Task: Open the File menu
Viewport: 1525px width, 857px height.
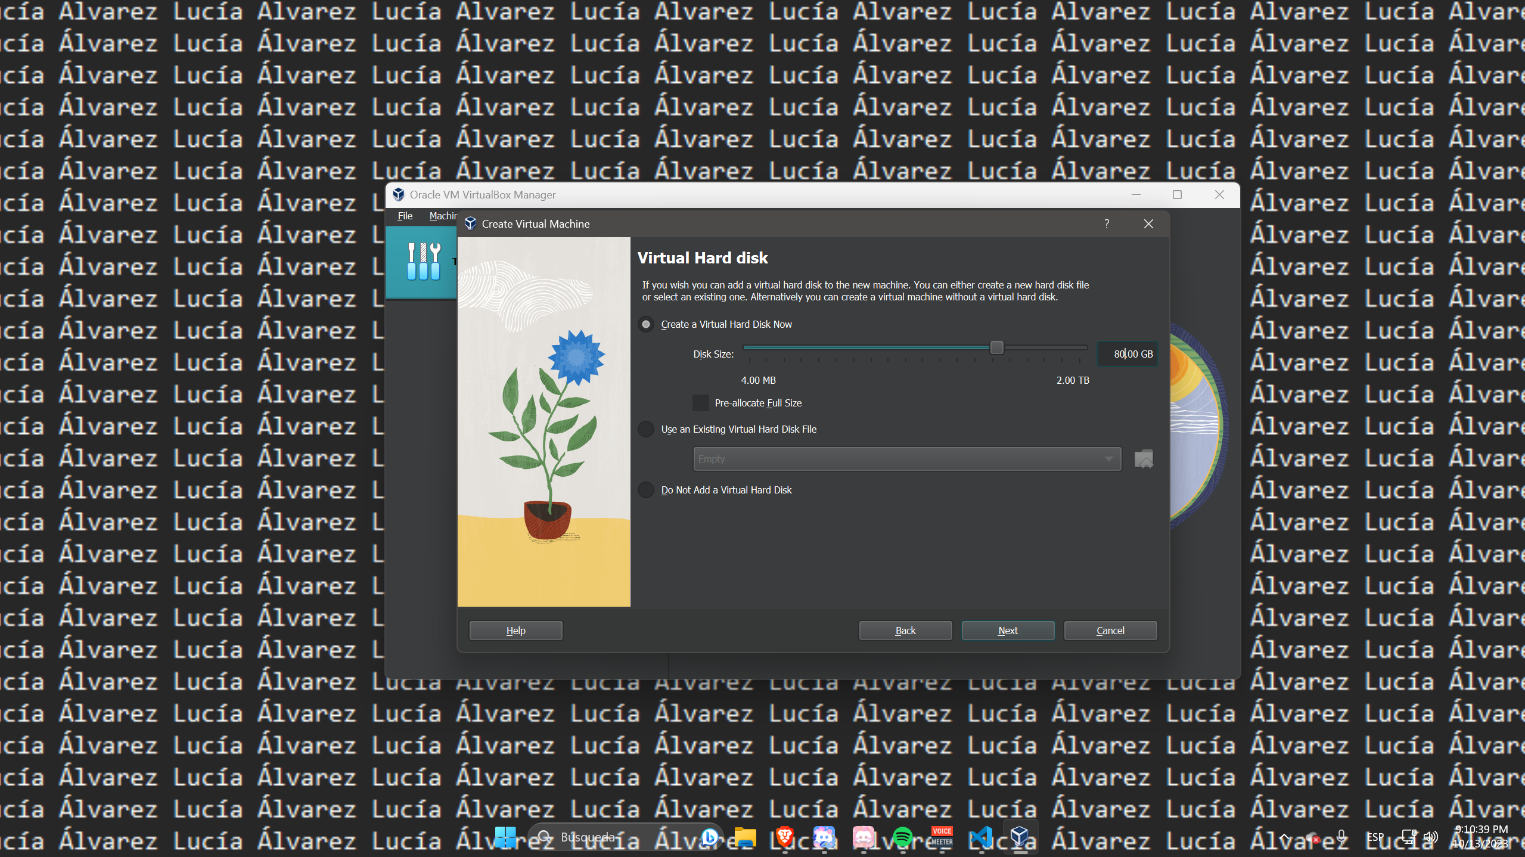Action: [x=405, y=216]
